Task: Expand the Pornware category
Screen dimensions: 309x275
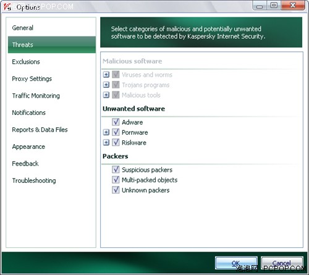Action: point(106,132)
